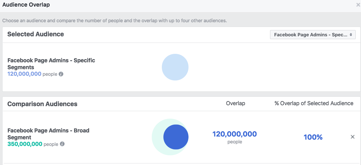361x165 pixels.
Task: Click Facebook Page Admins - Specific Segments name
Action: click(51, 64)
